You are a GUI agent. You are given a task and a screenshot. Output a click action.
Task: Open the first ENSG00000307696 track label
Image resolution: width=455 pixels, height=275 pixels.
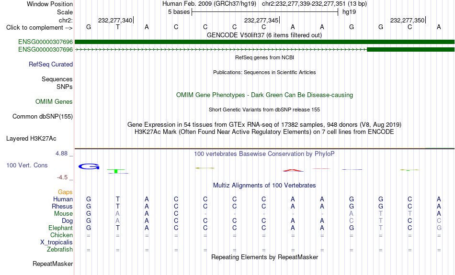(45, 42)
